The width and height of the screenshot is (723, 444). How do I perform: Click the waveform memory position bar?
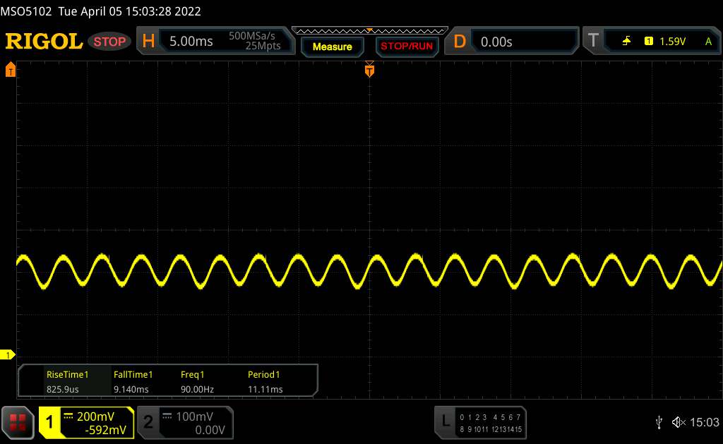[x=370, y=31]
